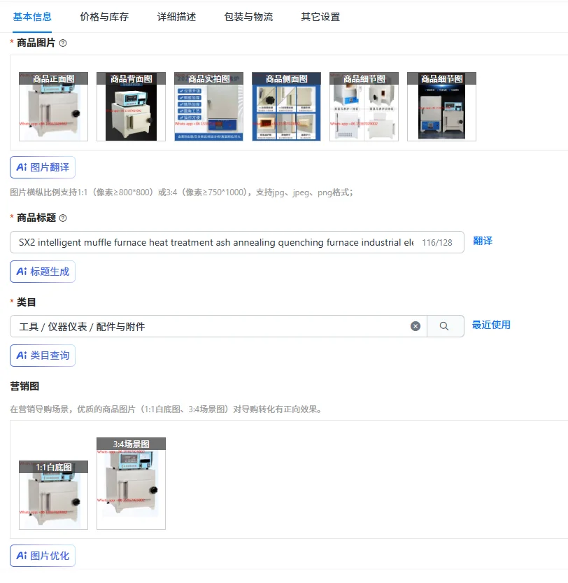Click the 翻译 link next to the title

(x=483, y=241)
